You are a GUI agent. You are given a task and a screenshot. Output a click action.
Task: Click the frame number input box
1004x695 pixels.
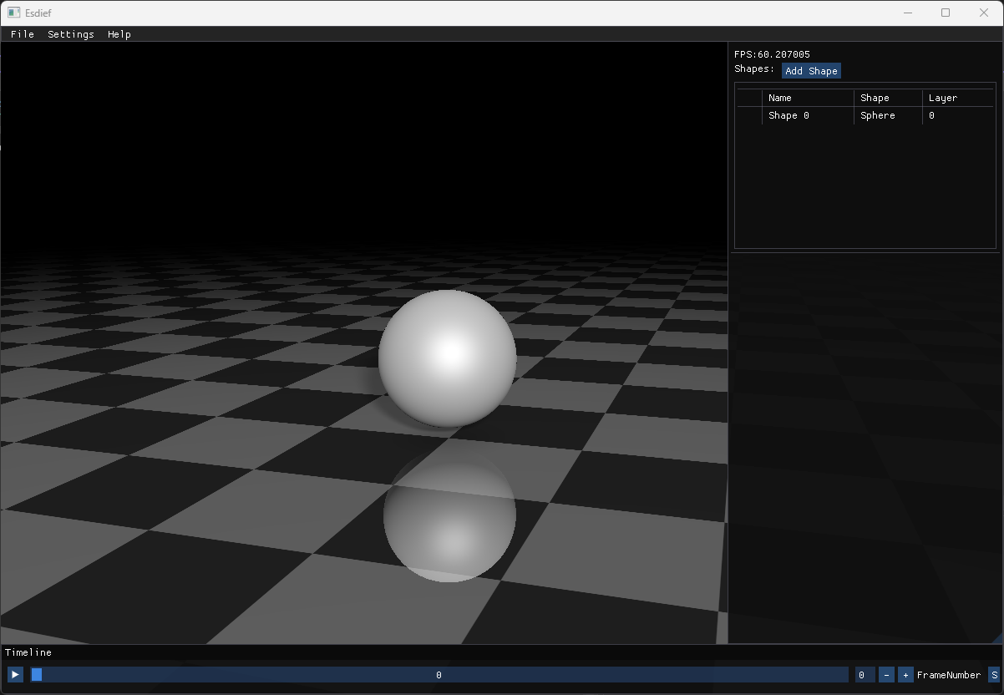(865, 675)
